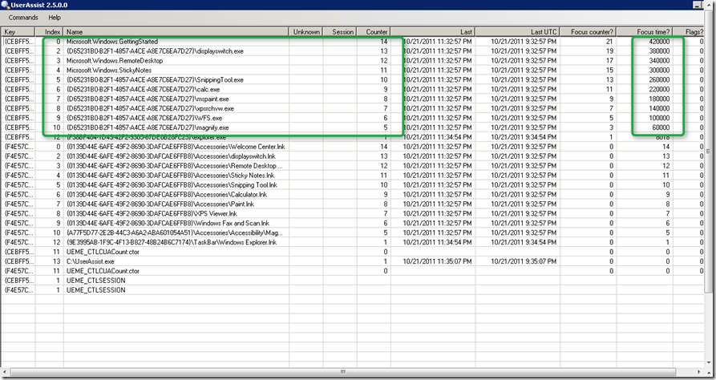Click the Session column header
Screen dimensions: 716x380
(340, 32)
